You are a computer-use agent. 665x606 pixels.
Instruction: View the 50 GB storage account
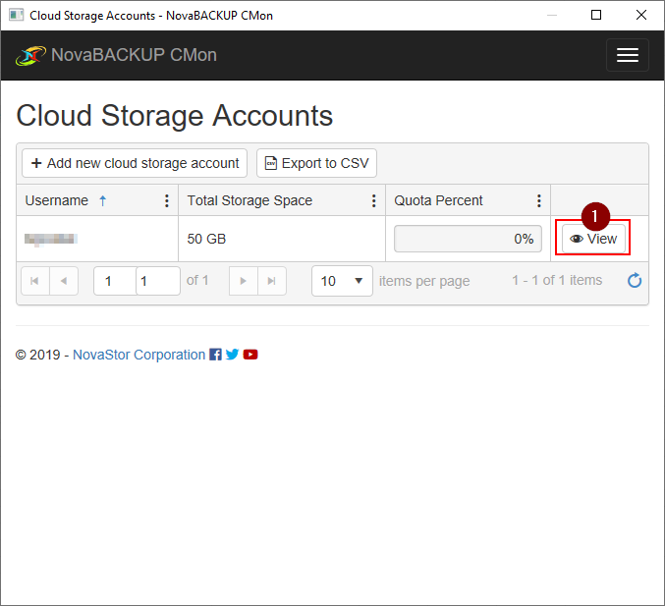pos(593,239)
